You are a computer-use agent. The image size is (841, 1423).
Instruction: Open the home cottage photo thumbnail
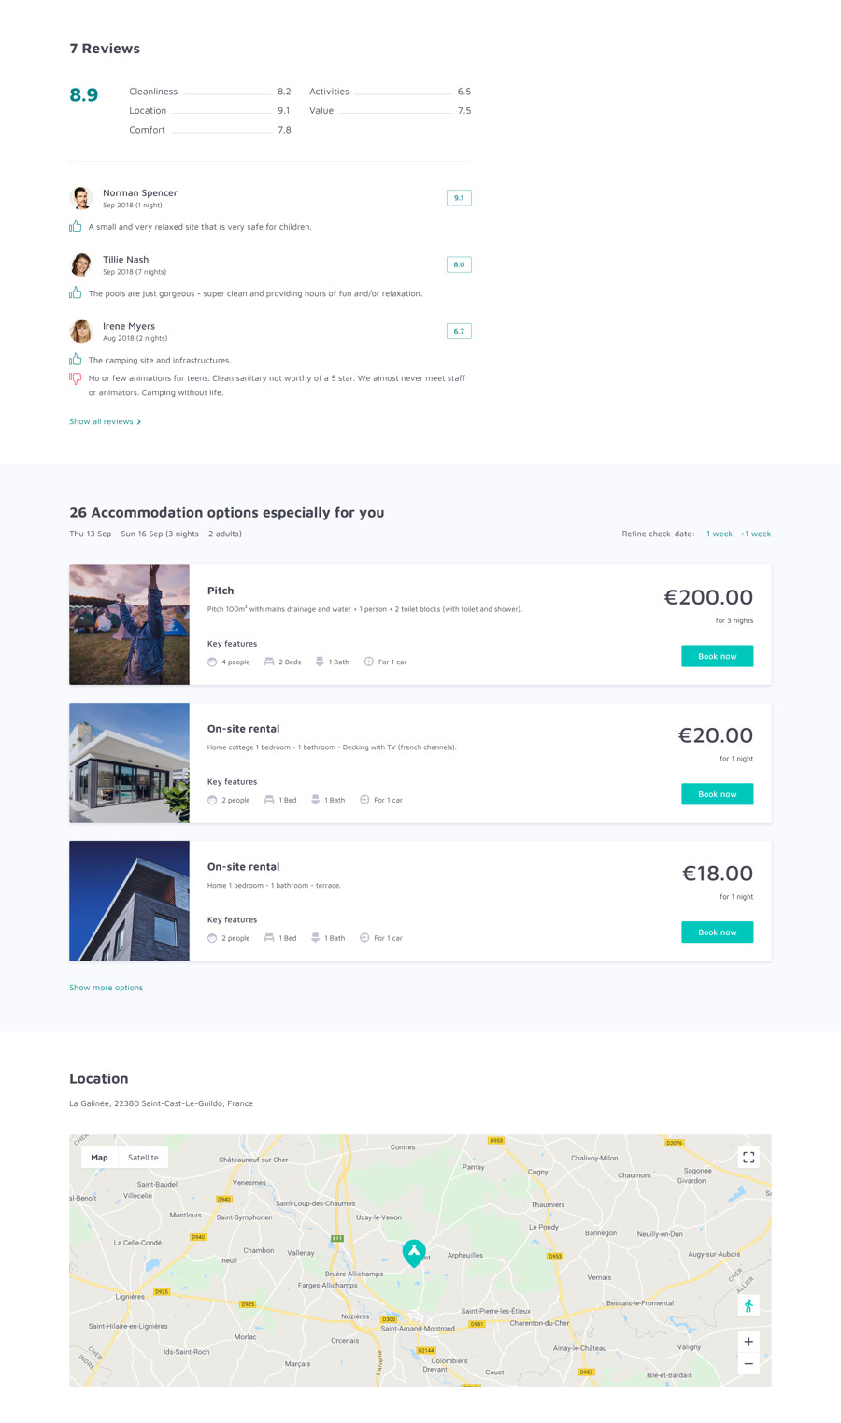(x=129, y=762)
